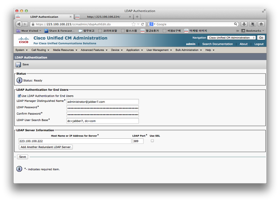280x202 pixels.
Task: Open Share & Forecast bookmark
Action: (x=60, y=31)
